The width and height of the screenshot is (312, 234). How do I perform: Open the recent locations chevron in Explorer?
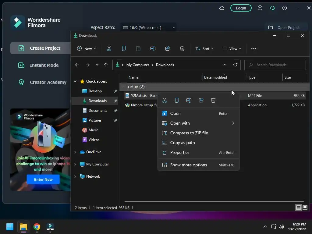point(97,65)
